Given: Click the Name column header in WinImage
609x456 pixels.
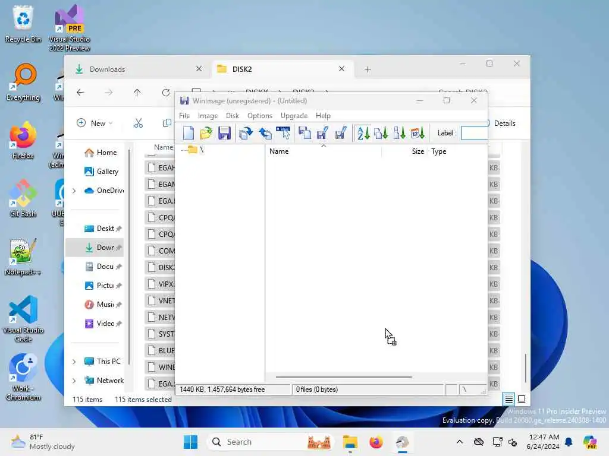Looking at the screenshot, I should [279, 151].
